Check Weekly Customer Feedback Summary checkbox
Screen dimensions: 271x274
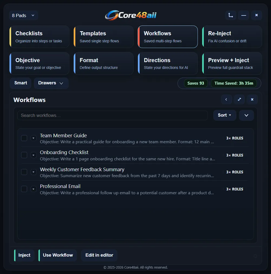pyautogui.click(x=24, y=172)
